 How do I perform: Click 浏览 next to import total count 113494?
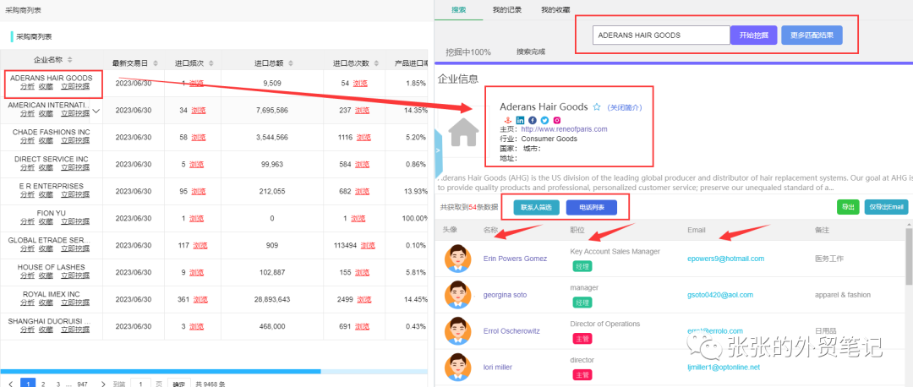point(368,246)
